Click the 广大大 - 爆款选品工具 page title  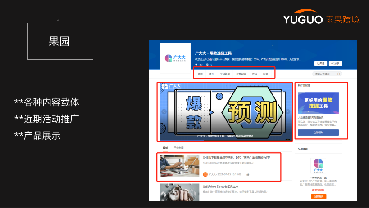coord(213,53)
